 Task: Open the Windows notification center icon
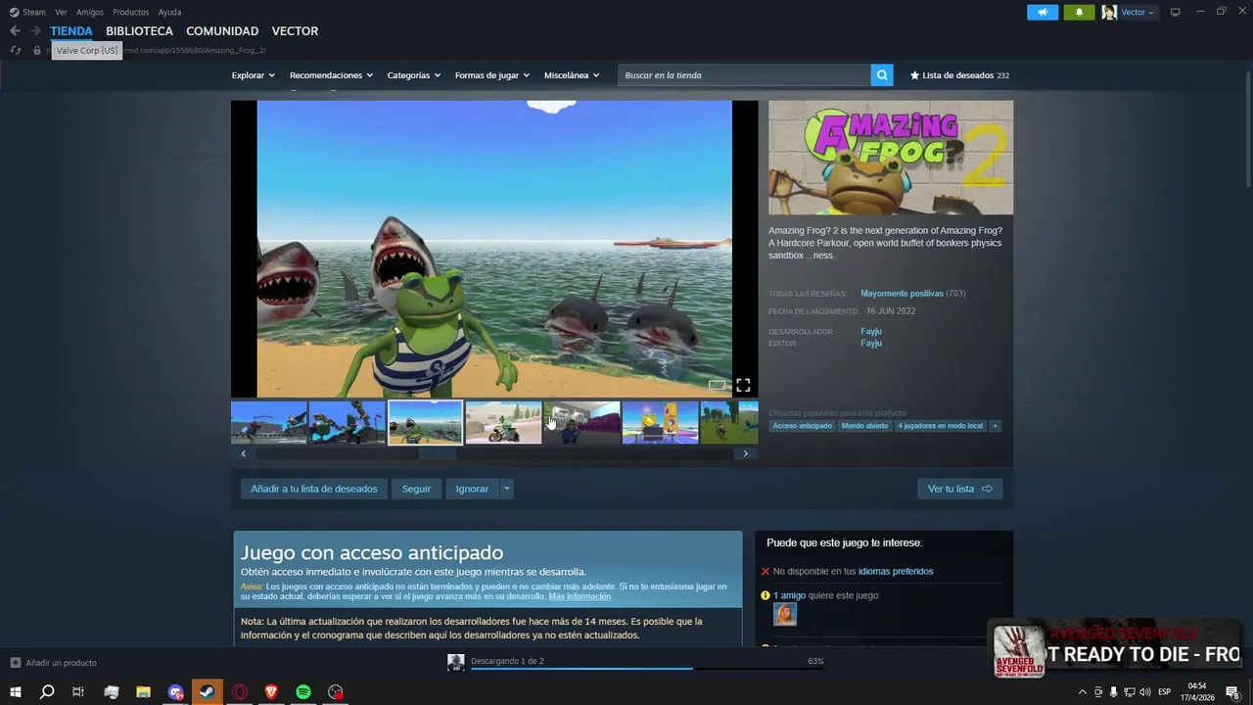[1232, 692]
